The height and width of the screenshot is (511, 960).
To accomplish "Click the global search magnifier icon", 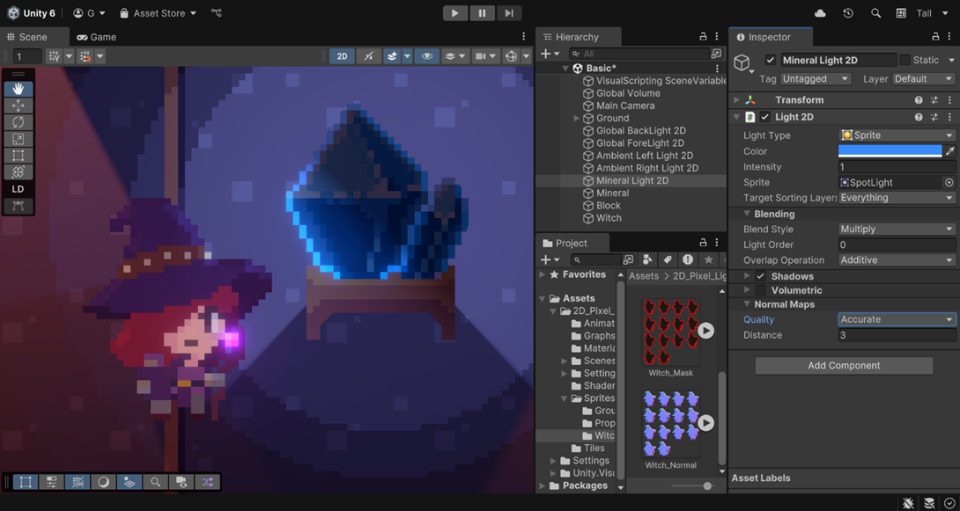I will click(x=875, y=13).
